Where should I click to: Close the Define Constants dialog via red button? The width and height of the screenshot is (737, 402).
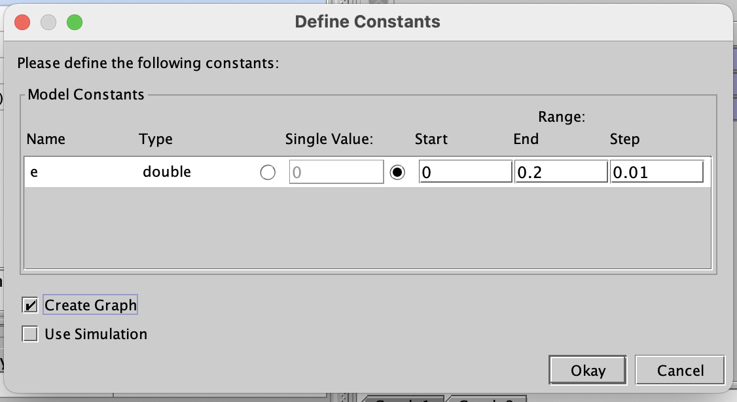[22, 22]
